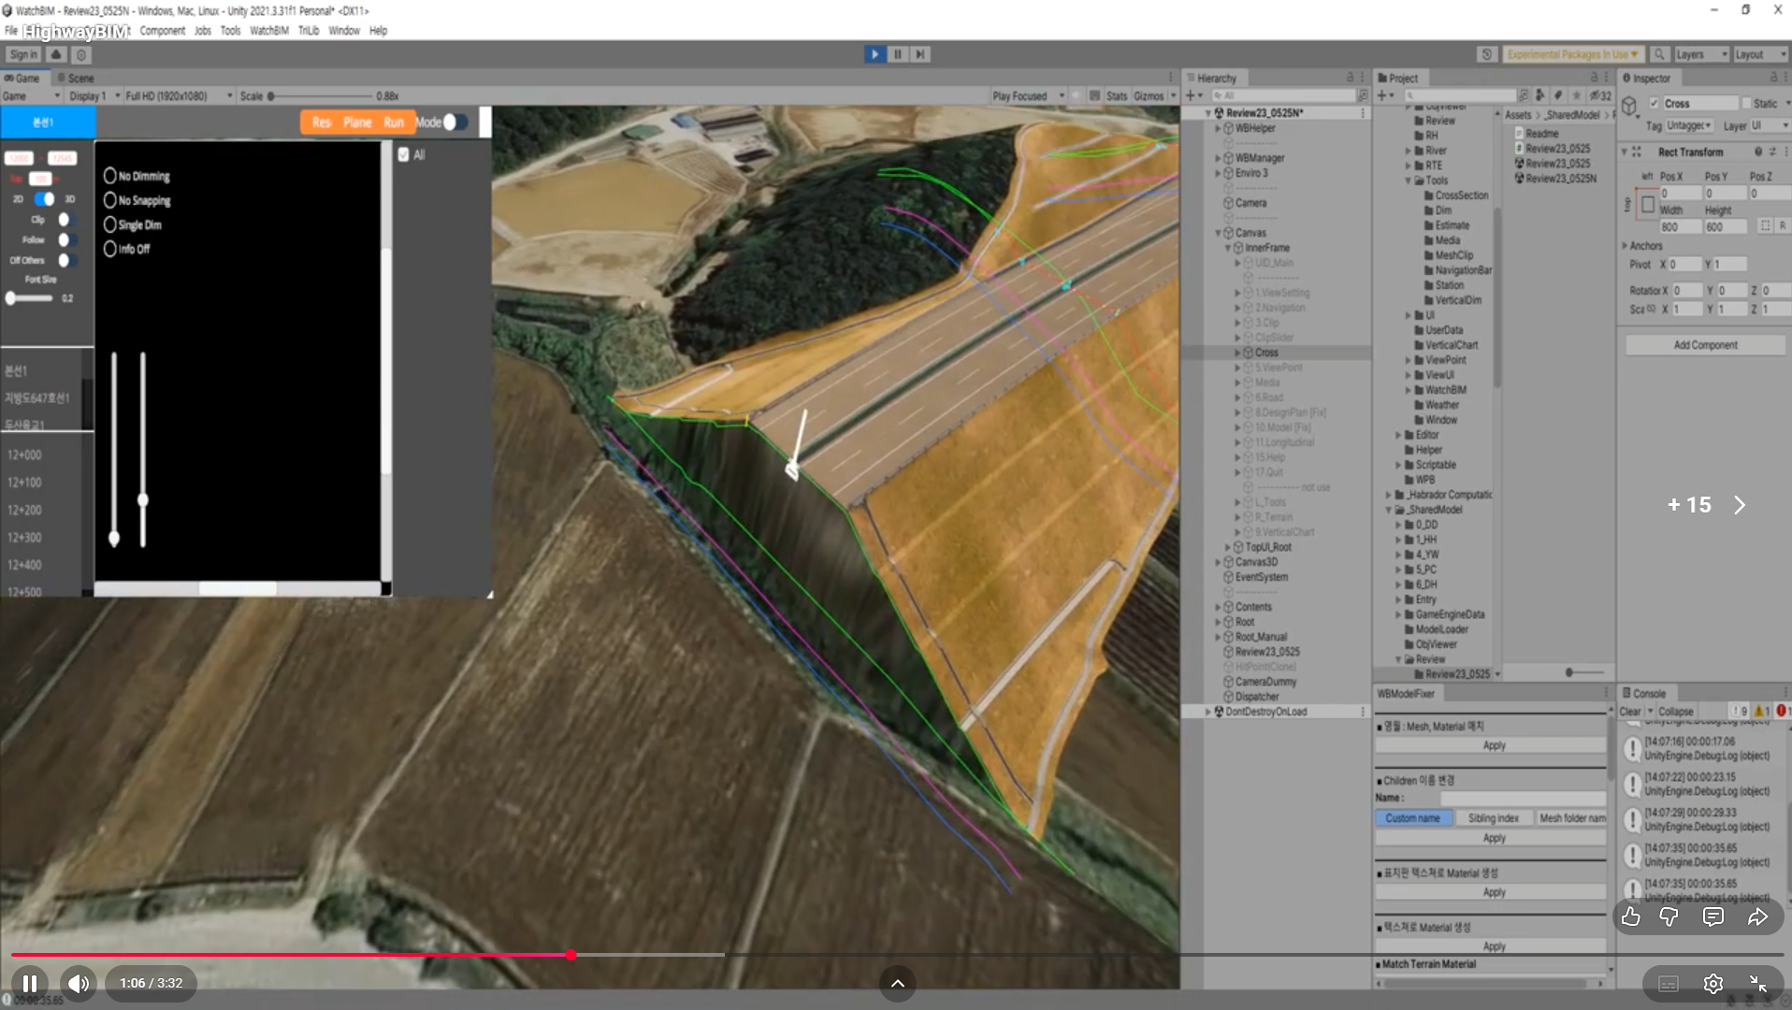Mute the video with speaker icon
This screenshot has width=1792, height=1010.
[79, 983]
